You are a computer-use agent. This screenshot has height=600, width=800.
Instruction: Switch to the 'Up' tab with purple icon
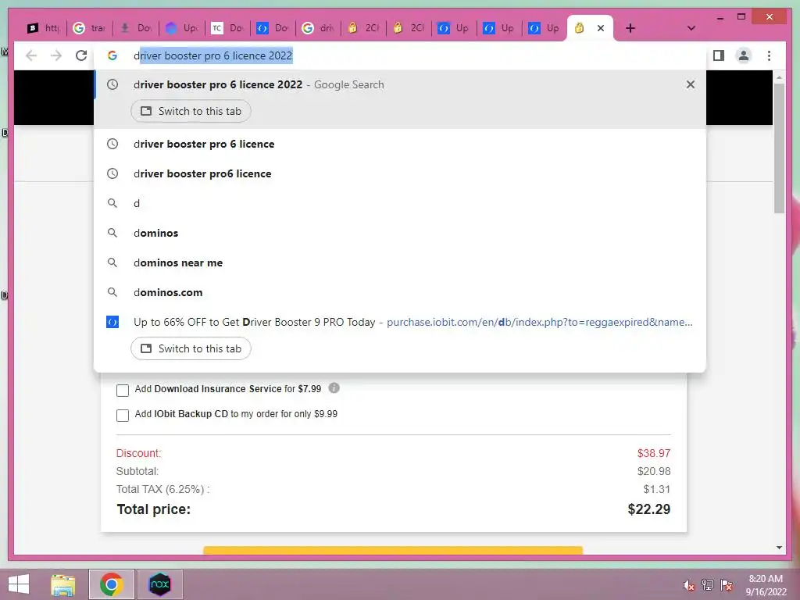point(181,28)
